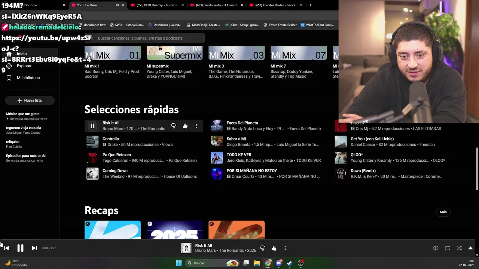Viewport: 479px width, 269px height.
Task: Open Música que me gusta playlist
Action: (x=27, y=116)
